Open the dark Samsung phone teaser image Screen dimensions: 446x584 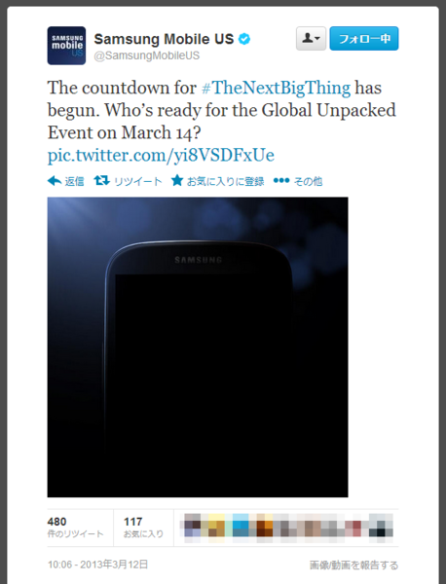coord(198,347)
